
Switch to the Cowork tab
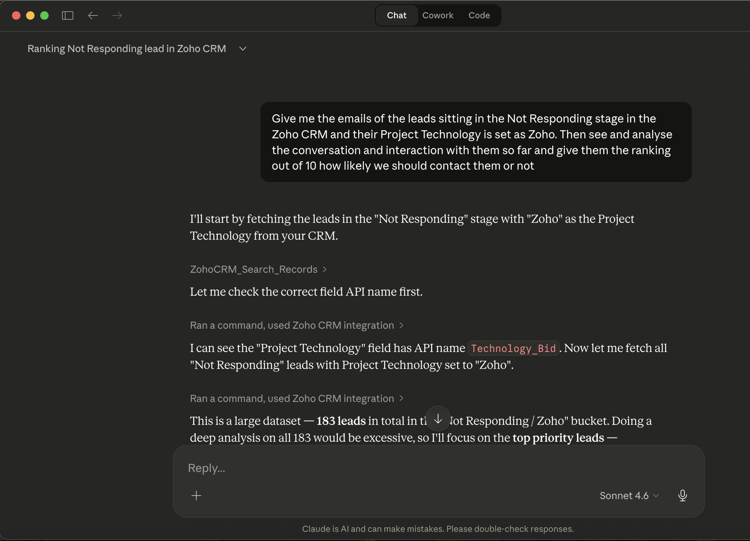coord(438,15)
